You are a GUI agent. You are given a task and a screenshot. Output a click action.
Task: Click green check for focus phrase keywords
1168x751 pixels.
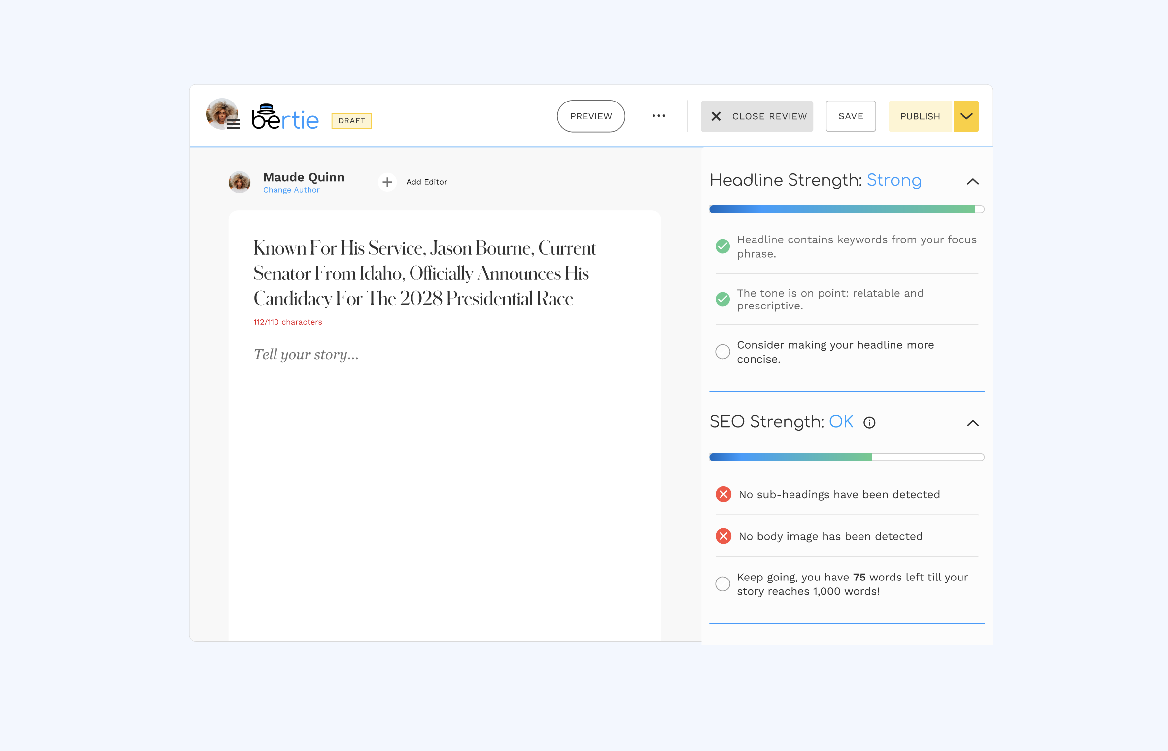tap(722, 246)
